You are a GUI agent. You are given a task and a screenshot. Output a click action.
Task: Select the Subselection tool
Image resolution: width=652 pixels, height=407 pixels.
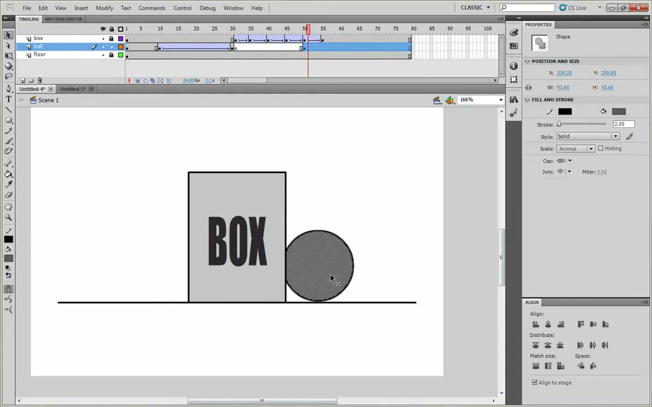[8, 45]
